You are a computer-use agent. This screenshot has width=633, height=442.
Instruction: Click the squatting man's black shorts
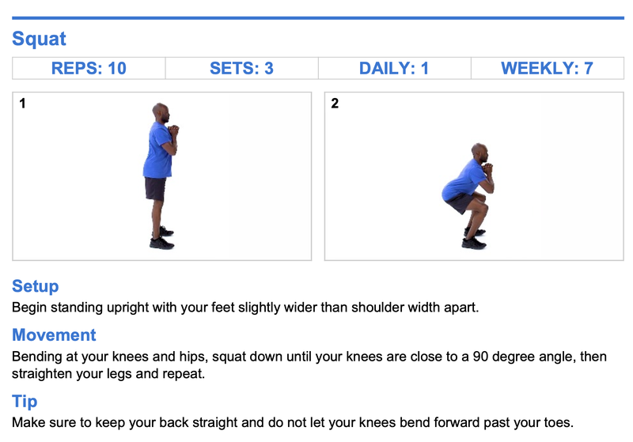pyautogui.click(x=459, y=204)
